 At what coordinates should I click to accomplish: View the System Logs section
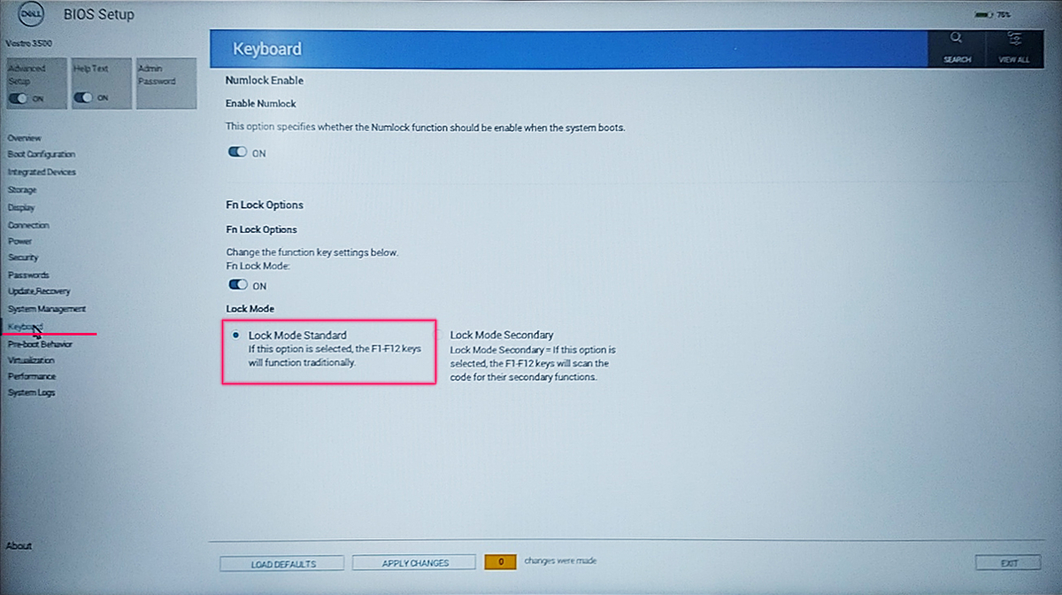click(x=31, y=392)
